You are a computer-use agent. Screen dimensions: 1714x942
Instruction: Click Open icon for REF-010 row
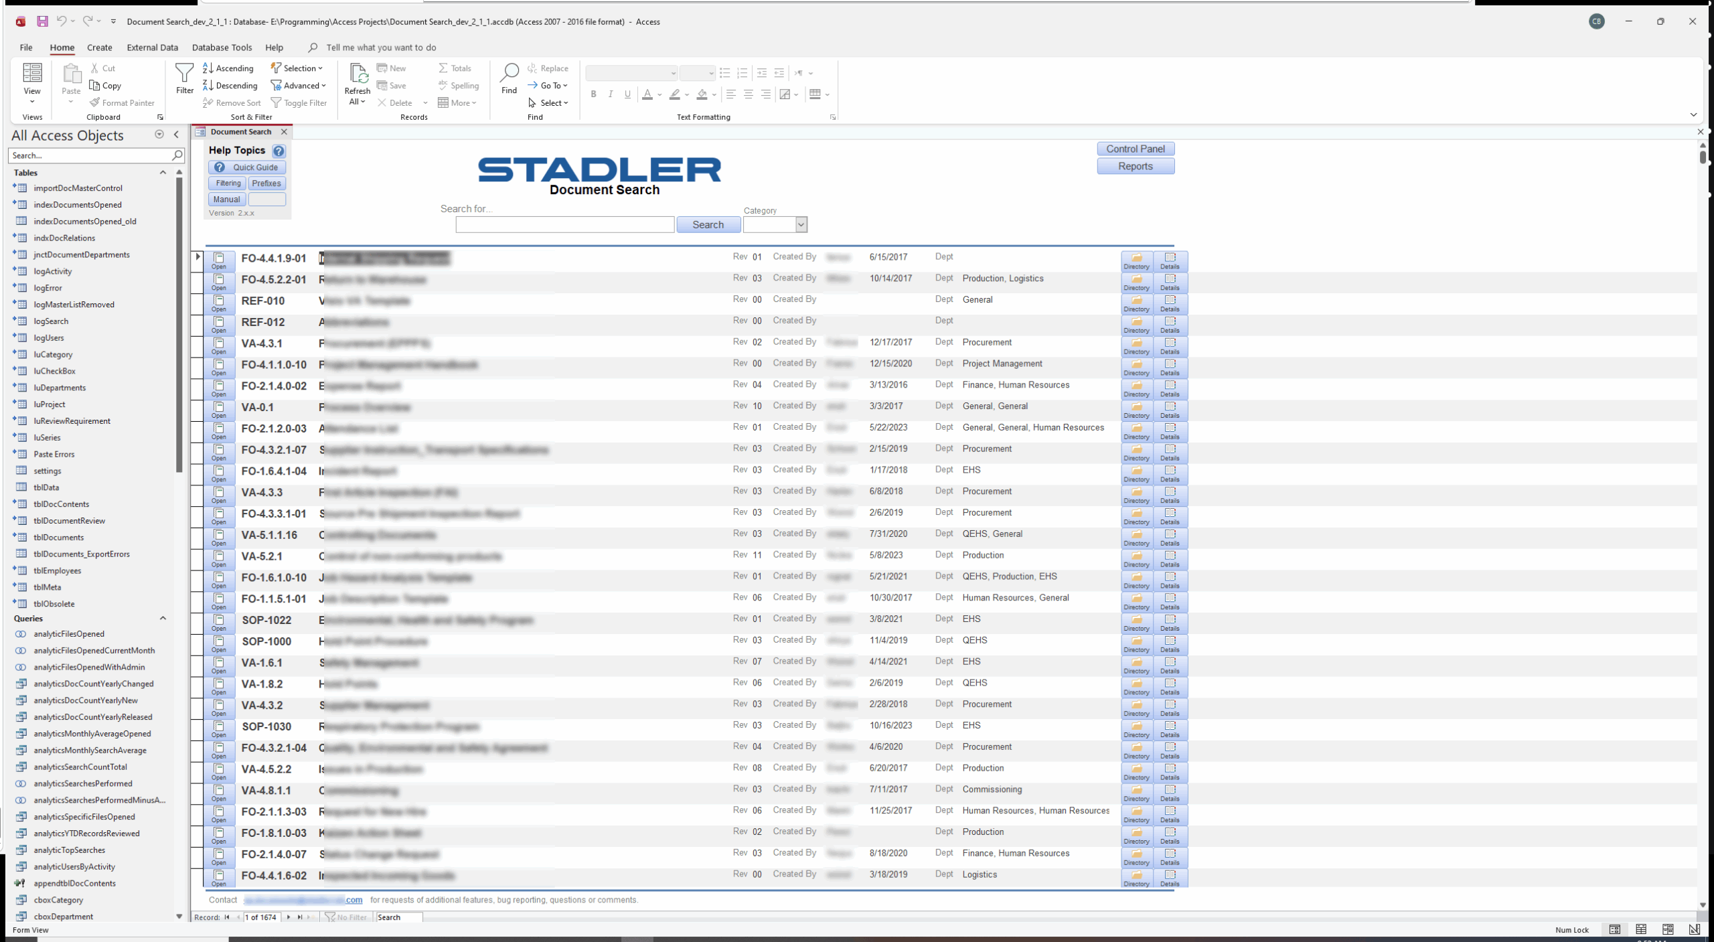point(219,302)
